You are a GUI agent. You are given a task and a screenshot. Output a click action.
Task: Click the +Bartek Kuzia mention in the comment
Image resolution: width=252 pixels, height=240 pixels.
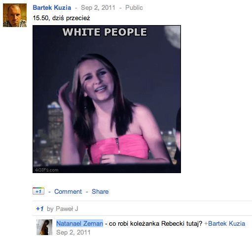[x=225, y=223]
